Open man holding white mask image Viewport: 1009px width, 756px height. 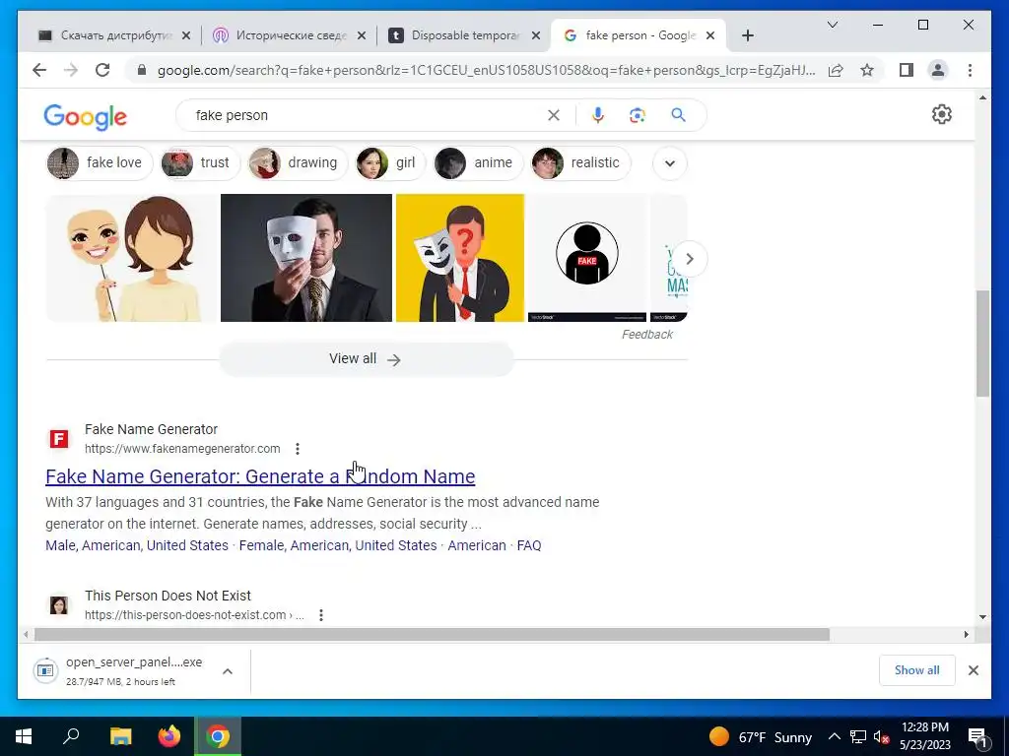tap(306, 258)
